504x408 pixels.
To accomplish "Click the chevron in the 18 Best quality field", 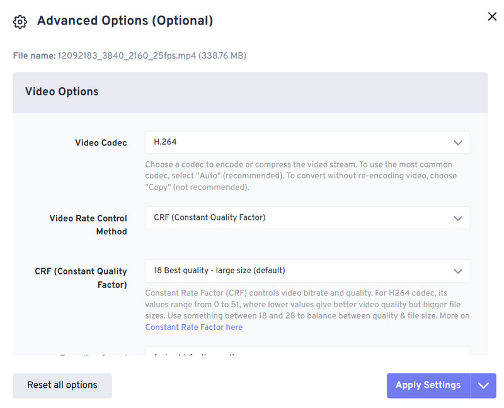I will click(458, 271).
